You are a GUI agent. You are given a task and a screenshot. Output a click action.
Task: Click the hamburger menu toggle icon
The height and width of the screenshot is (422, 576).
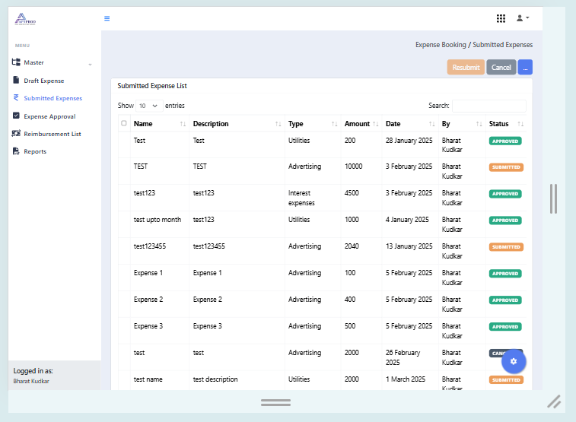[107, 18]
